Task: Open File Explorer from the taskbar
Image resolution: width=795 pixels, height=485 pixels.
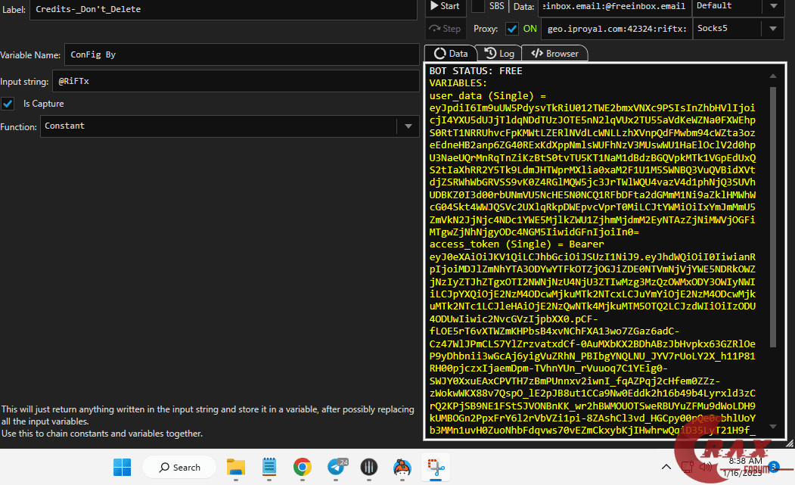Action: tap(236, 467)
